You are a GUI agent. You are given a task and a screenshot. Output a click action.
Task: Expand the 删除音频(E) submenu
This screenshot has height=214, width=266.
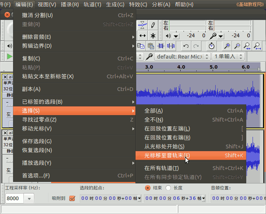(x=75, y=37)
